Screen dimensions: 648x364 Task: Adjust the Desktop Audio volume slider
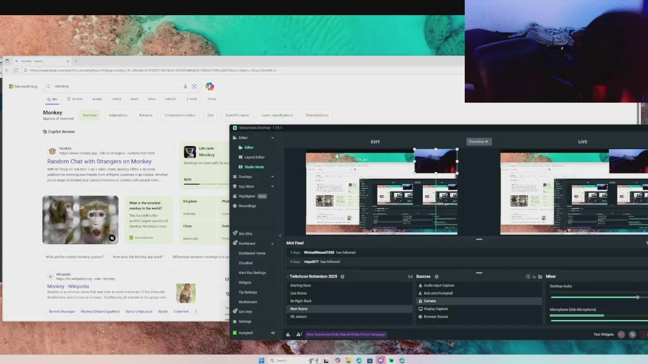pos(598,297)
